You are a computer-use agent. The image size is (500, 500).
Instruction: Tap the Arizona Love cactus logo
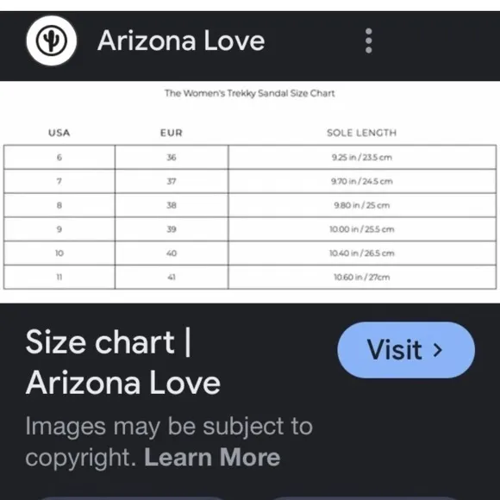[52, 41]
